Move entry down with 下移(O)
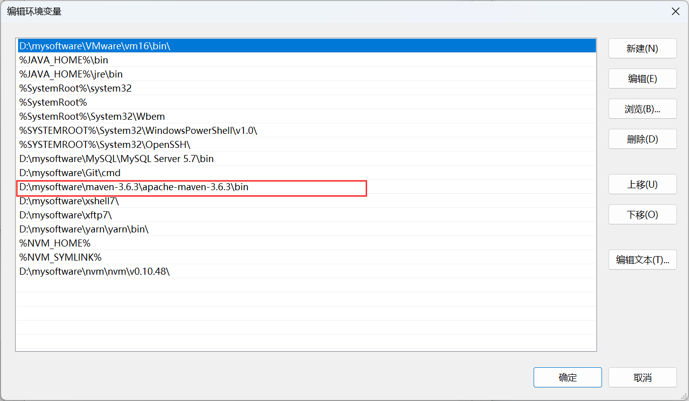The width and height of the screenshot is (689, 401). pyautogui.click(x=642, y=215)
